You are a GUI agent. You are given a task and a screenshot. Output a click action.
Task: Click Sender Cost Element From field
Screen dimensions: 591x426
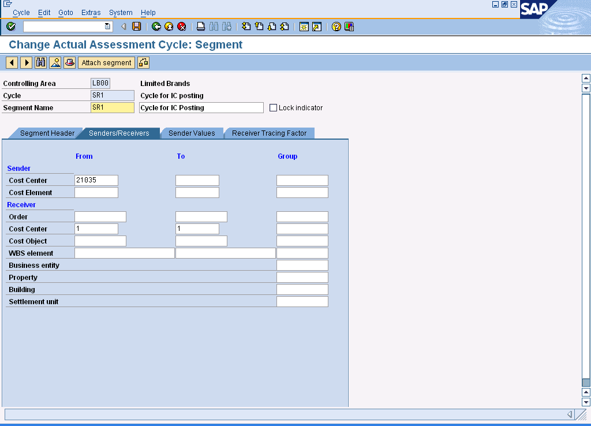click(x=96, y=192)
